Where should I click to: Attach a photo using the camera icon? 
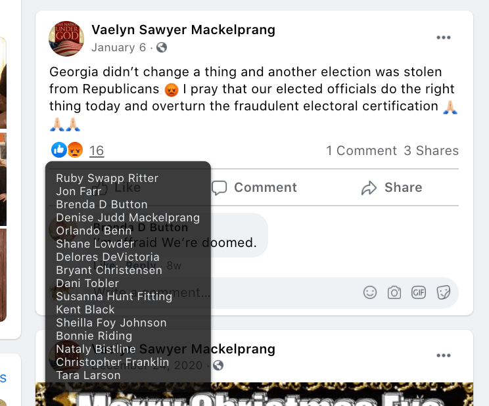click(x=394, y=292)
